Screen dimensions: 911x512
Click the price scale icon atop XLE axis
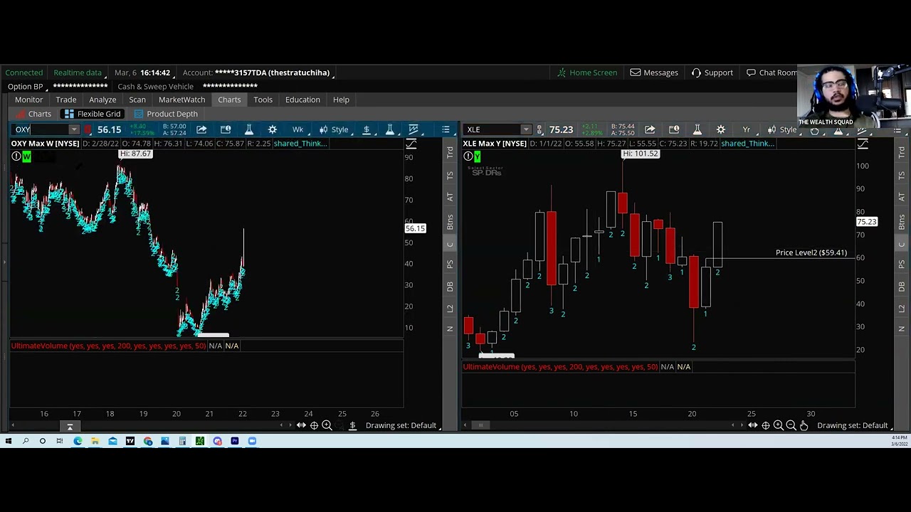(863, 144)
